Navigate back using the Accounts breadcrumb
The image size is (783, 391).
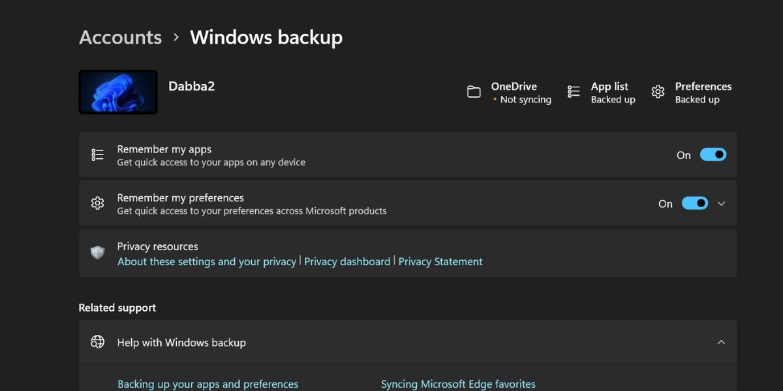coord(120,37)
